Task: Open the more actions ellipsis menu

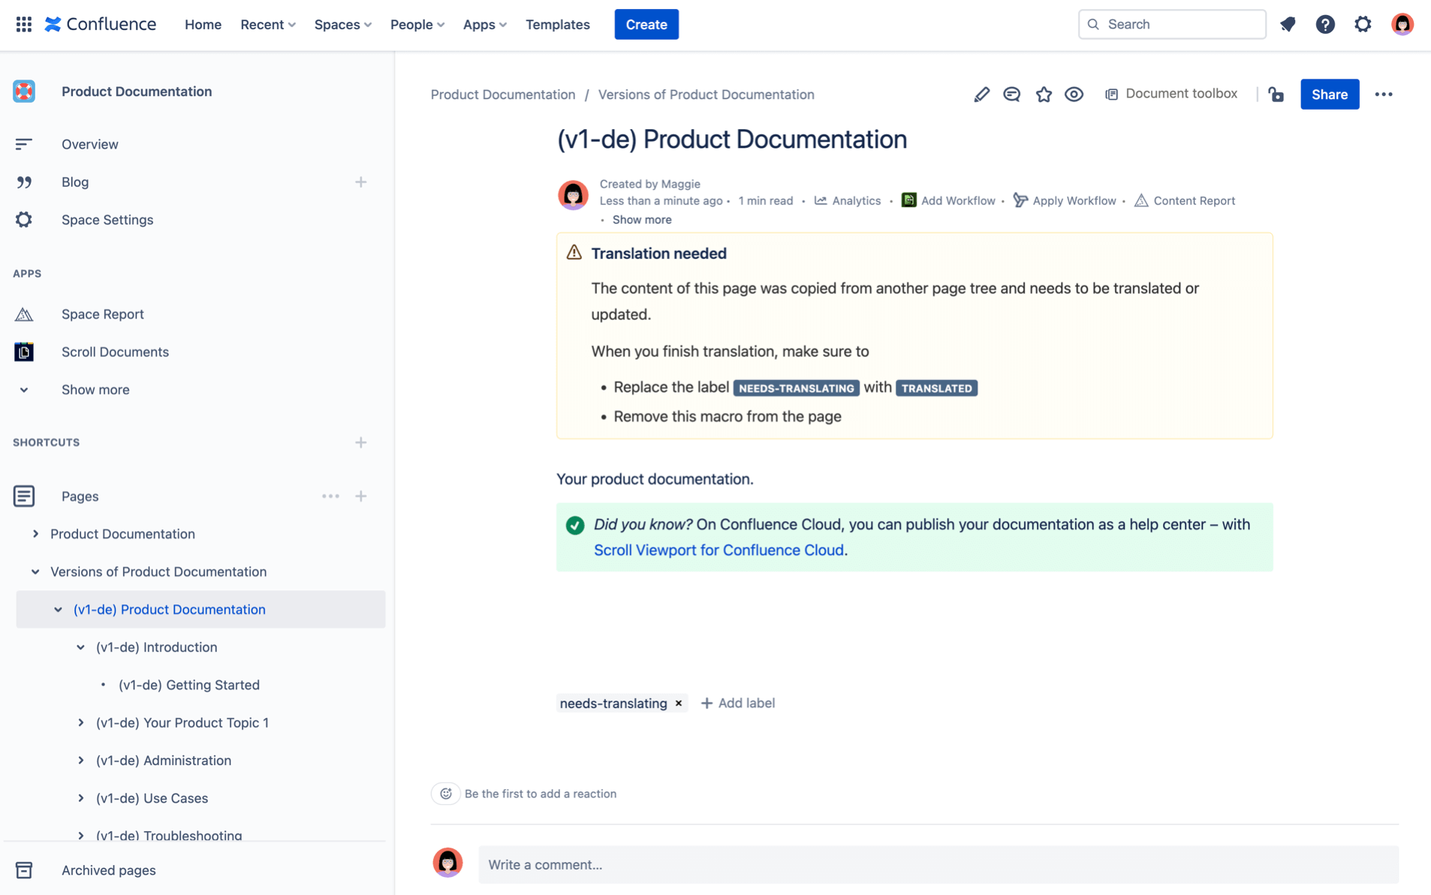Action: point(1383,95)
